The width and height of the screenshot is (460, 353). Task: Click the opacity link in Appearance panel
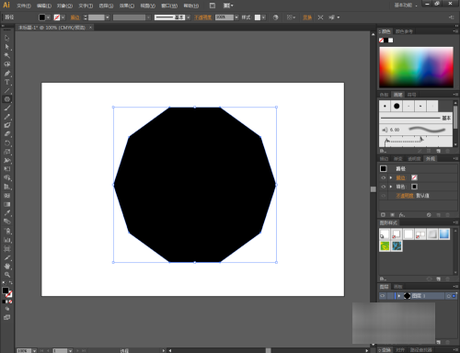(x=405, y=196)
